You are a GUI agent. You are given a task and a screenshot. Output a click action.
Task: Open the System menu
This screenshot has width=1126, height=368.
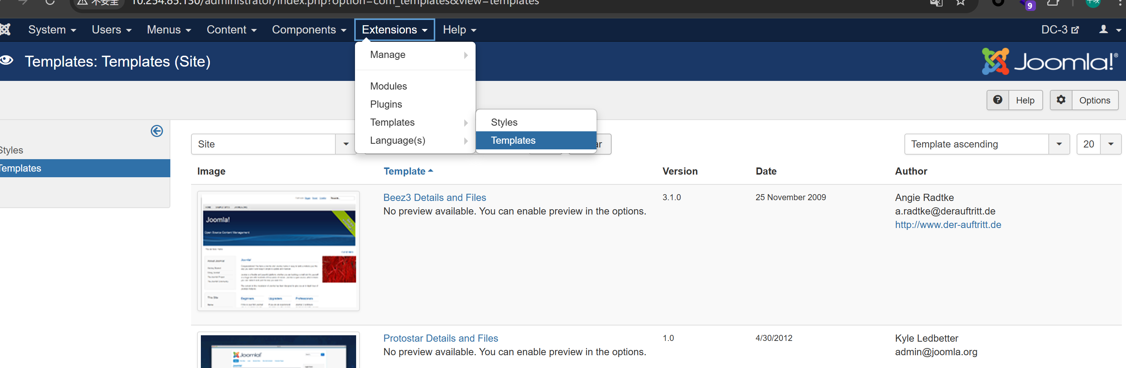click(x=52, y=30)
